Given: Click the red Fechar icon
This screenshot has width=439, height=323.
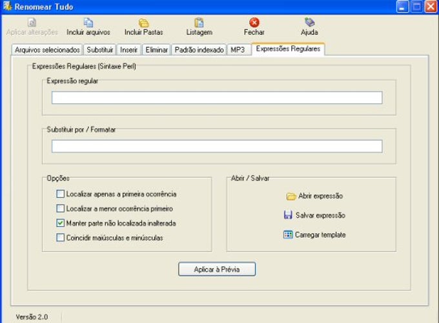Looking at the screenshot, I should [x=254, y=23].
